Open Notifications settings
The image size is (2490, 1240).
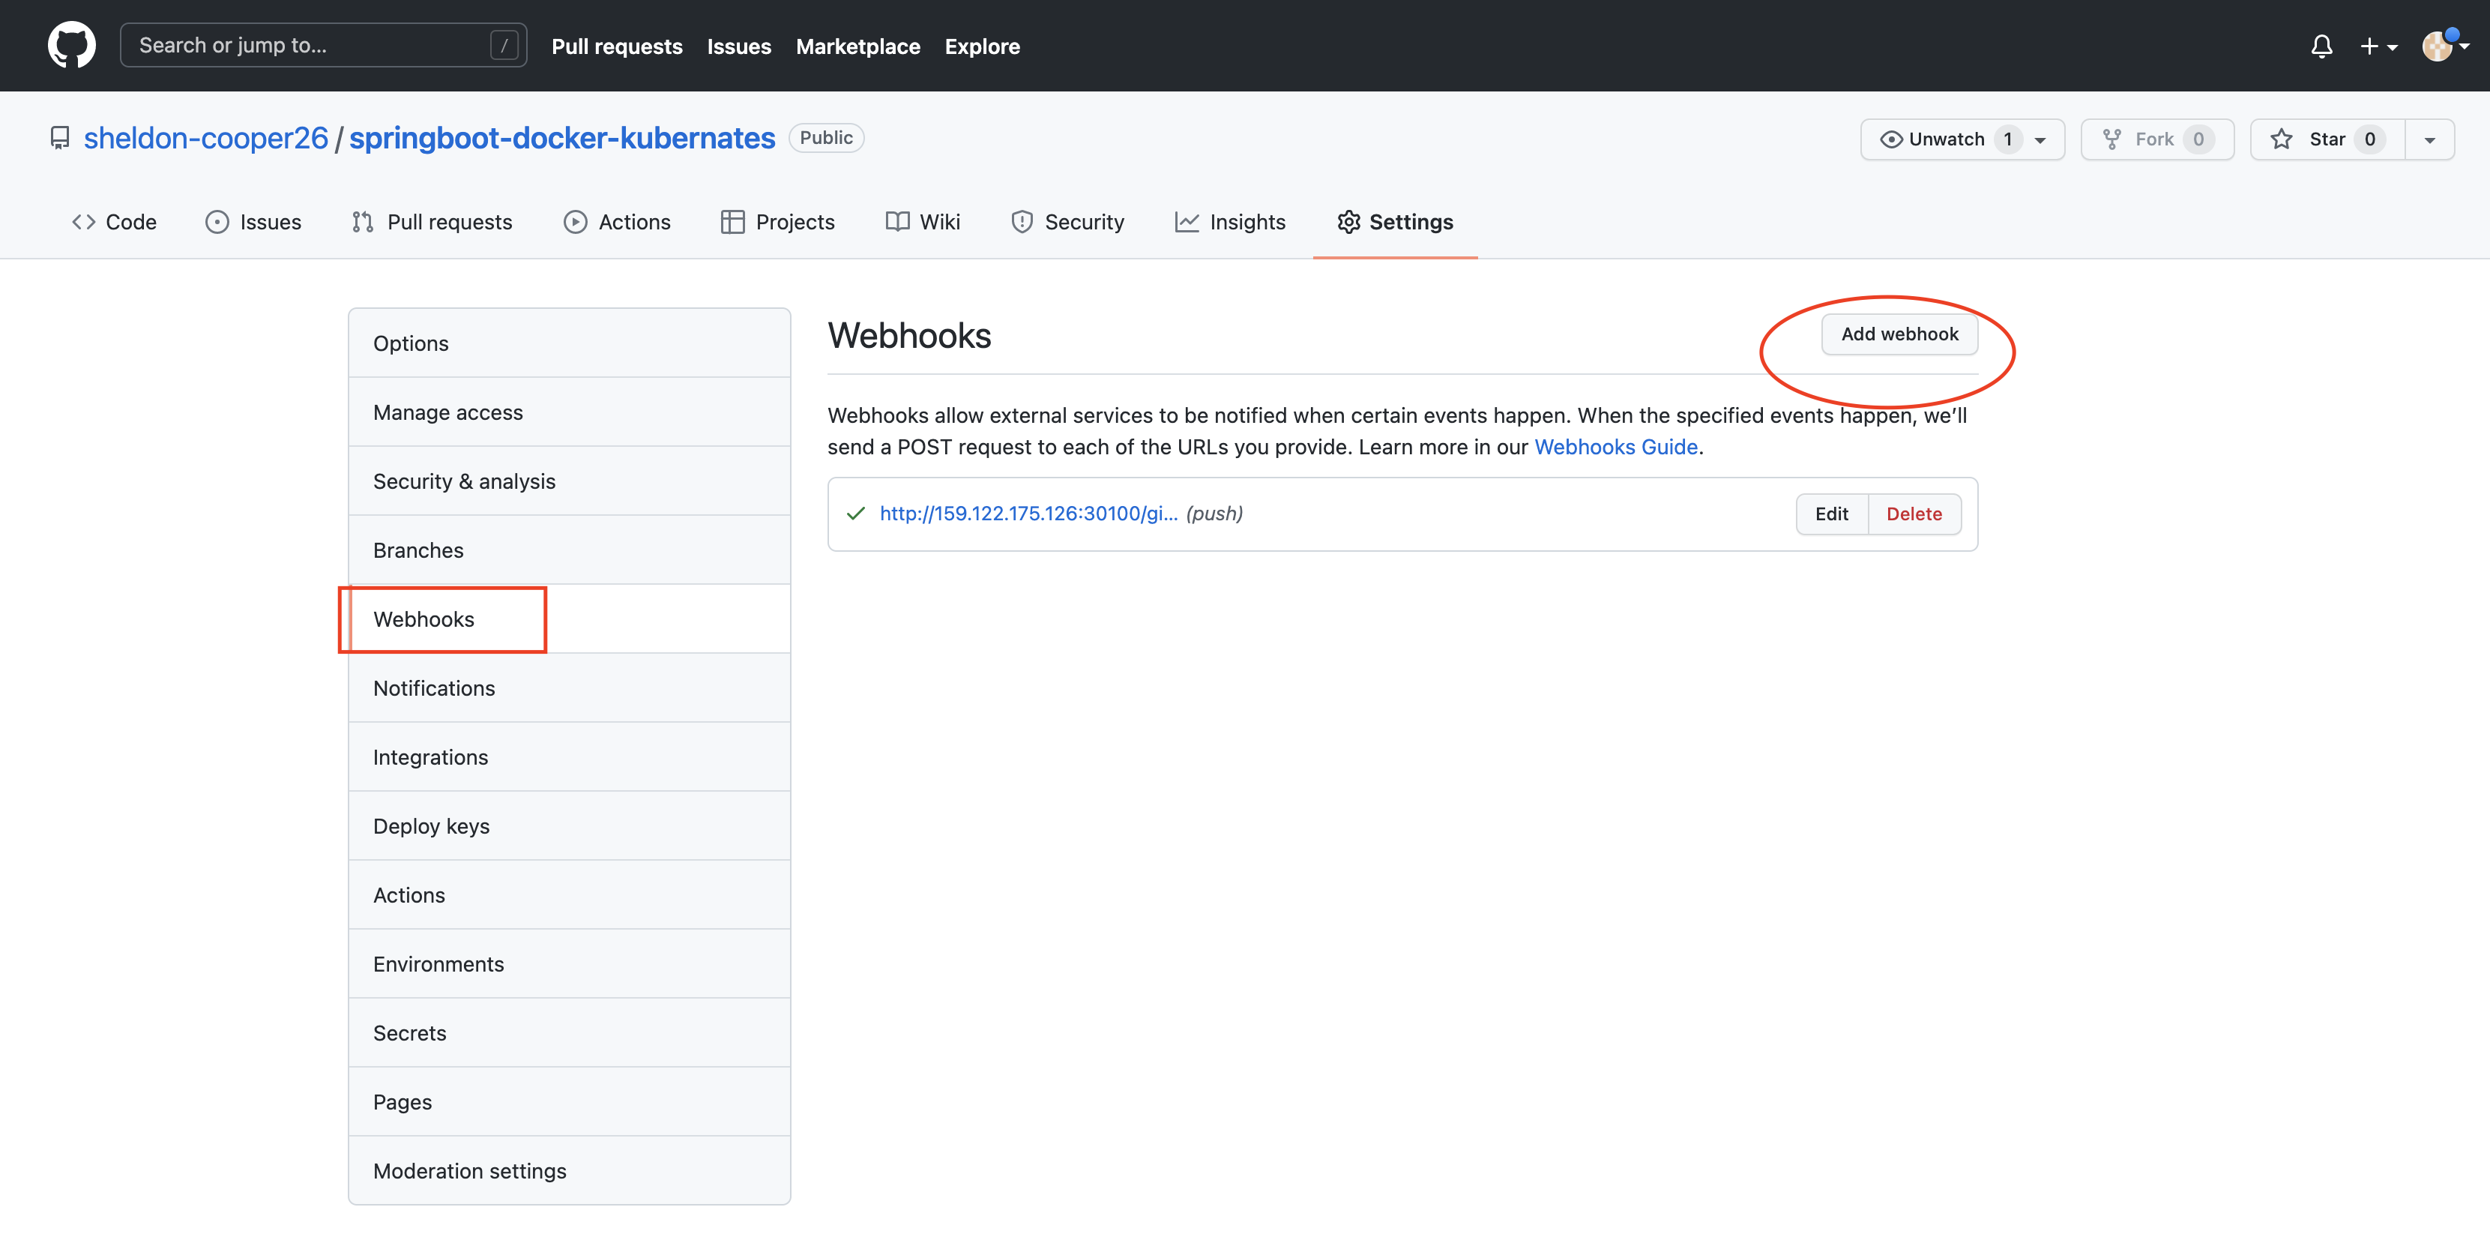(570, 687)
